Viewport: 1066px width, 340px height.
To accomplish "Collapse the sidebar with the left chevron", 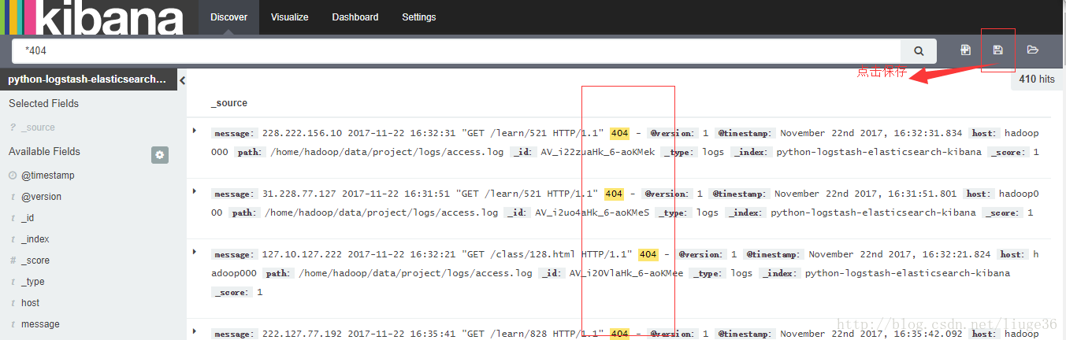I will [x=182, y=80].
